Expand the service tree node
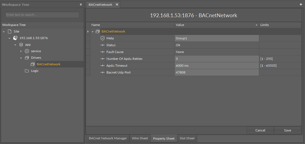The height and width of the screenshot is (144, 305). pyautogui.click(x=21, y=51)
